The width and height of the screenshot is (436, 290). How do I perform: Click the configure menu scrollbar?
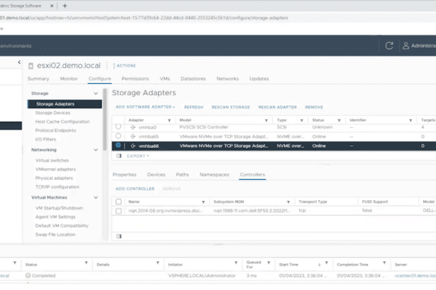[x=105, y=119]
